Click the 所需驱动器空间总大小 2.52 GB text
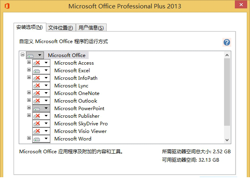Screen dimensions: 250x184 click(196, 151)
